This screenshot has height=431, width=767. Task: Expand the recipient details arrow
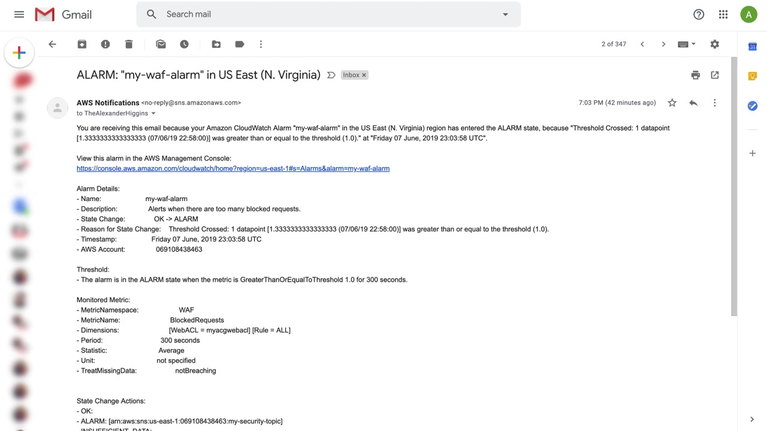pos(153,114)
